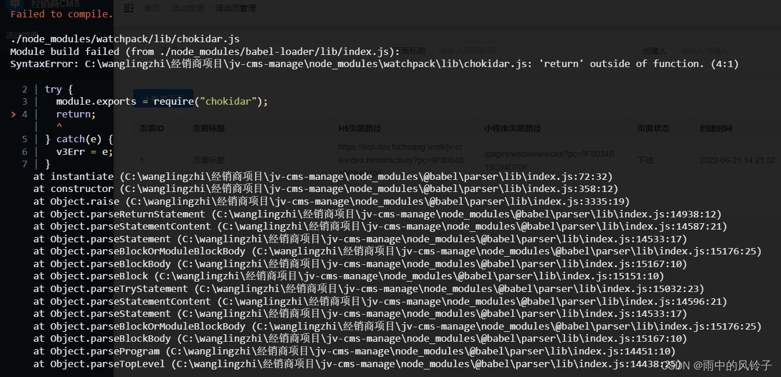Click the H5页面路径 column header
The width and height of the screenshot is (781, 377).
(x=360, y=128)
